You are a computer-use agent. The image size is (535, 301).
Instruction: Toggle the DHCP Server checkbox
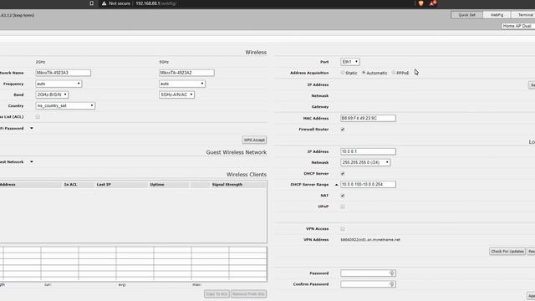tap(343, 173)
